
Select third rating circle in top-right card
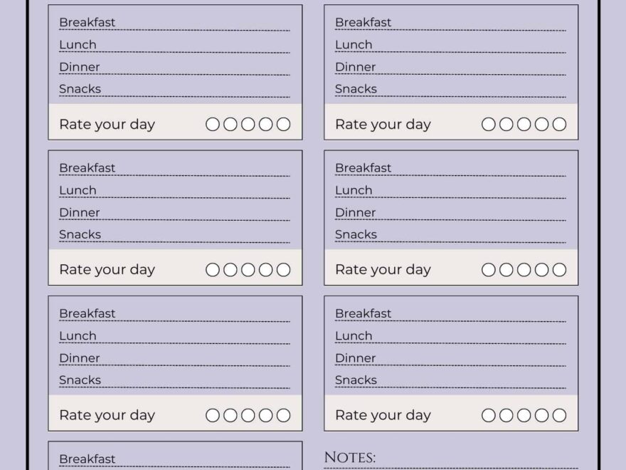pos(524,125)
